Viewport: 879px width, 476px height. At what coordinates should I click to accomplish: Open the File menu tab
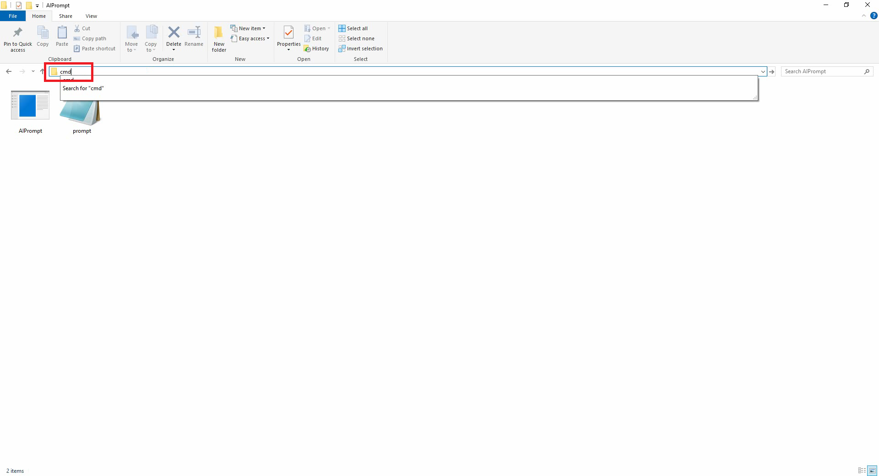click(13, 16)
